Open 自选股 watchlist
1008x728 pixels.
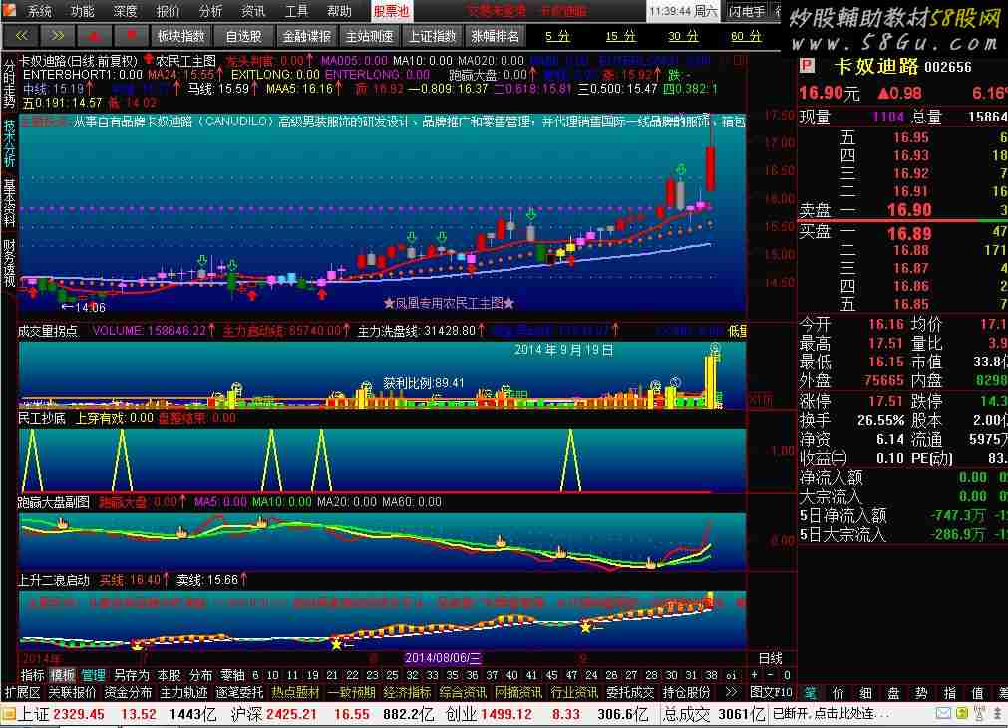244,36
